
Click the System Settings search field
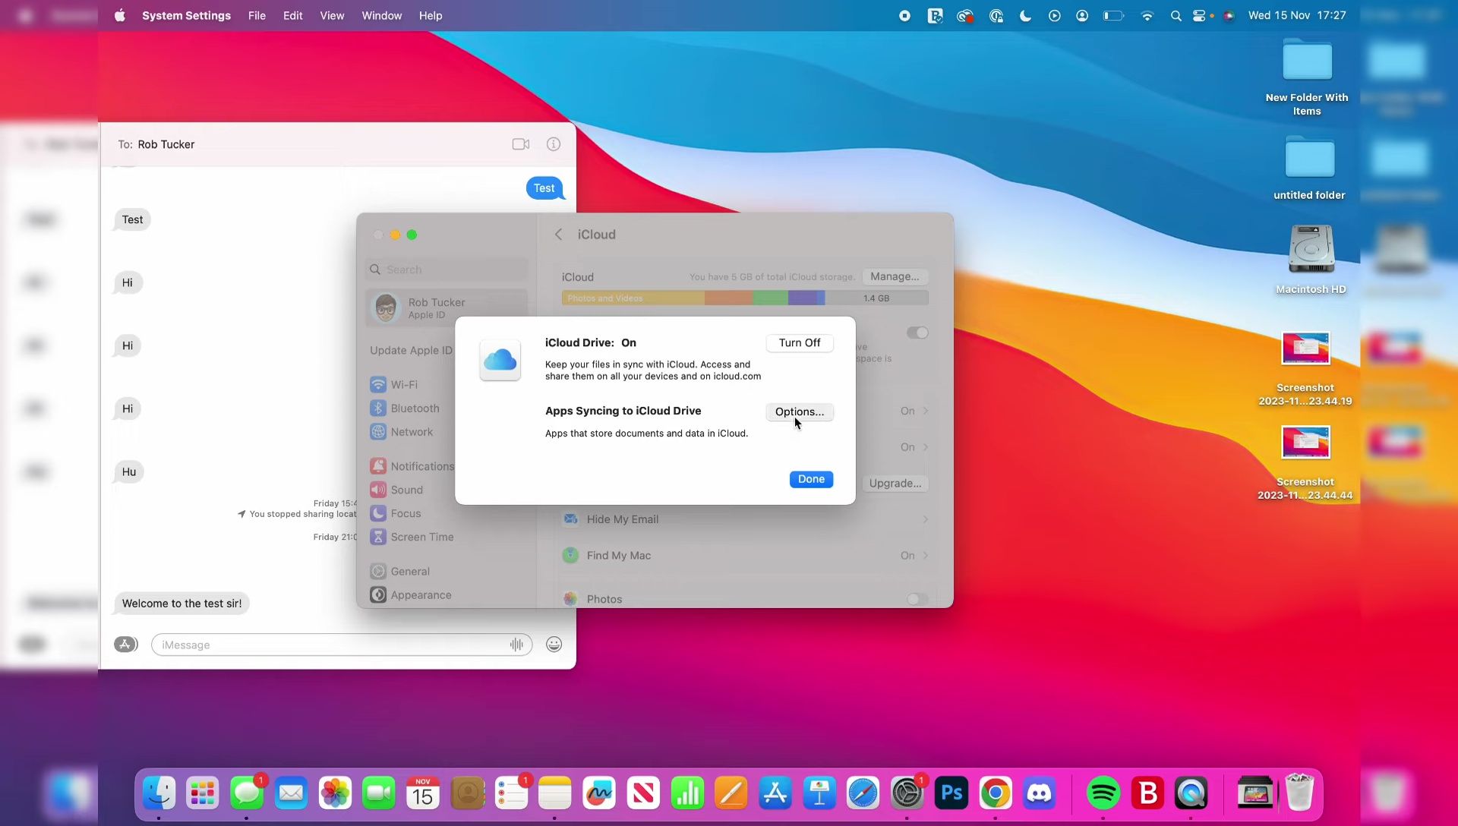447,270
